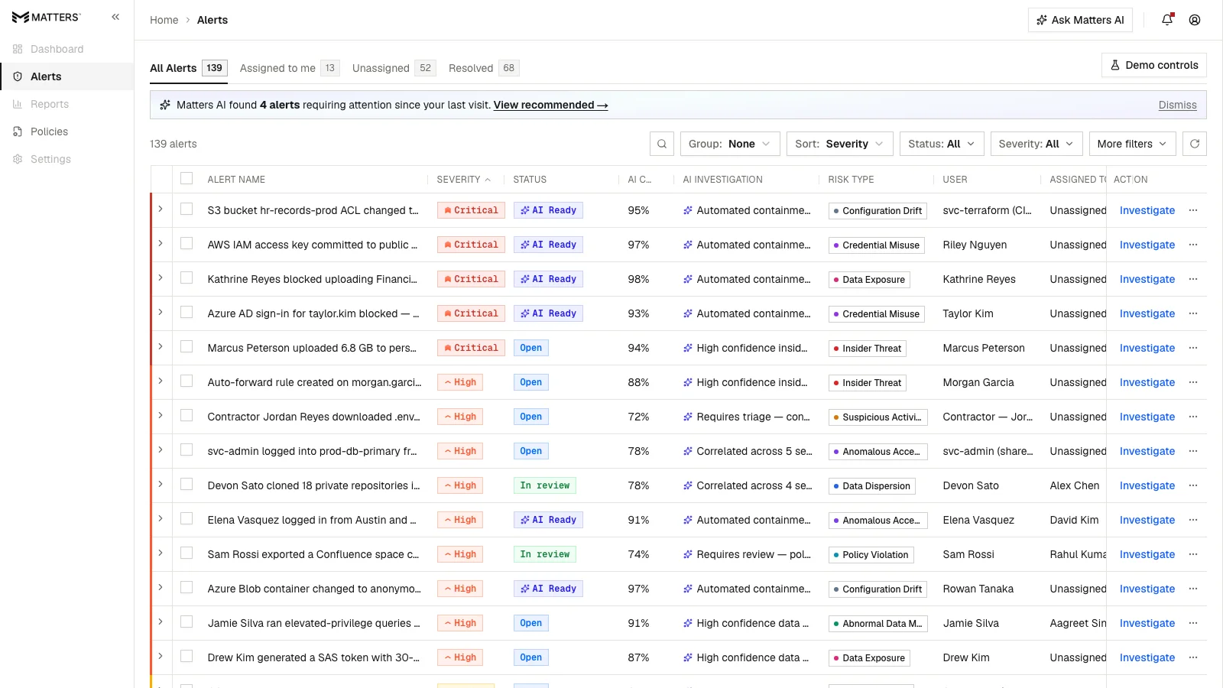Open row menu for Azure Blob container alert

(x=1193, y=589)
